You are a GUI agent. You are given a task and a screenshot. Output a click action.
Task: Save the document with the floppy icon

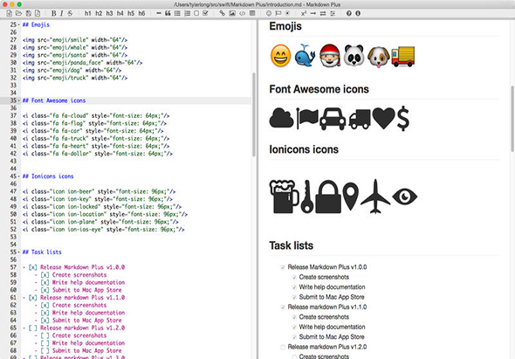[28, 13]
